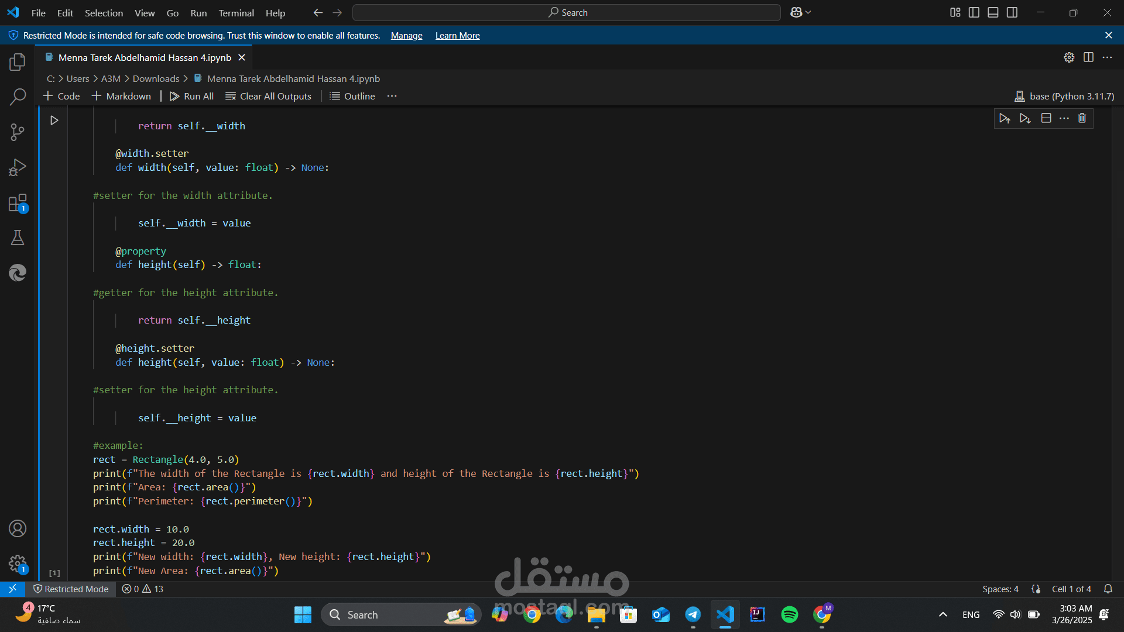Split the active notebook cell
1124x632 pixels.
tap(1046, 118)
